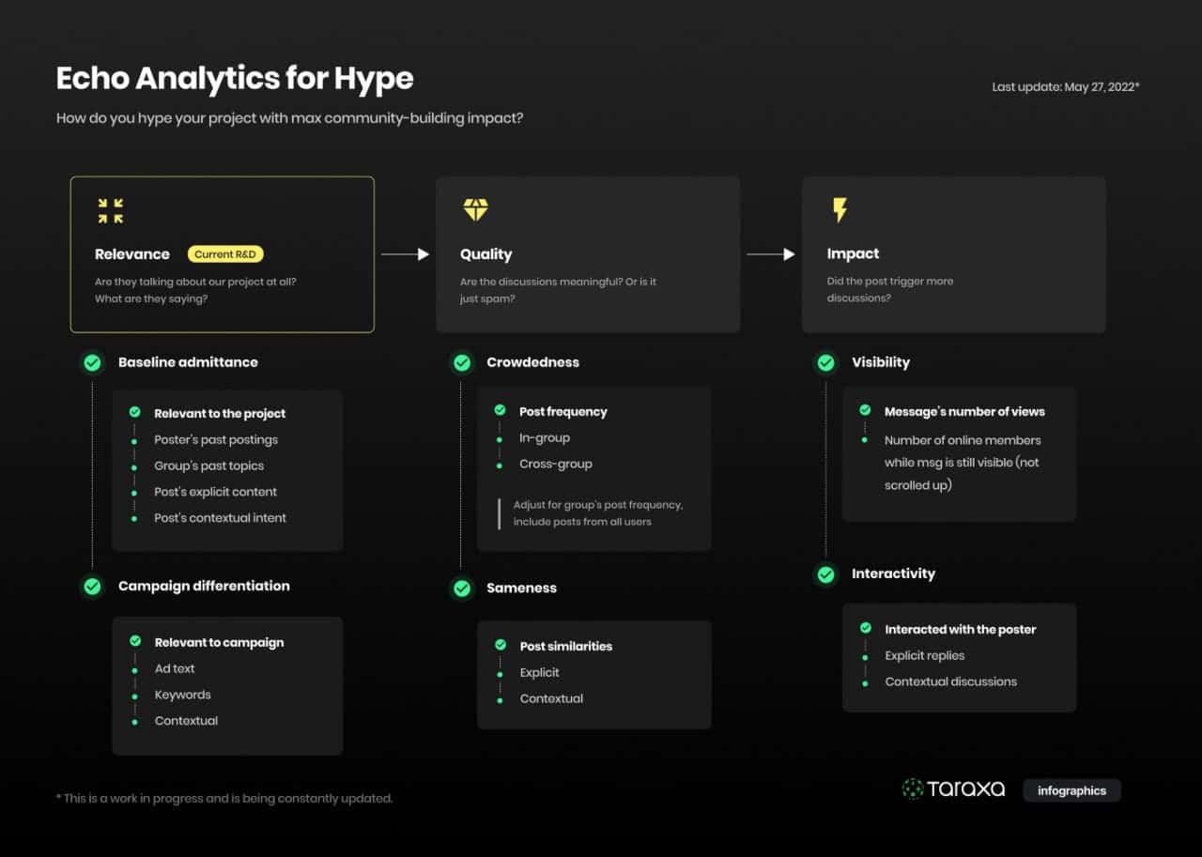Click the Post's contextual intent item
The width and height of the screenshot is (1202, 857).
click(221, 518)
